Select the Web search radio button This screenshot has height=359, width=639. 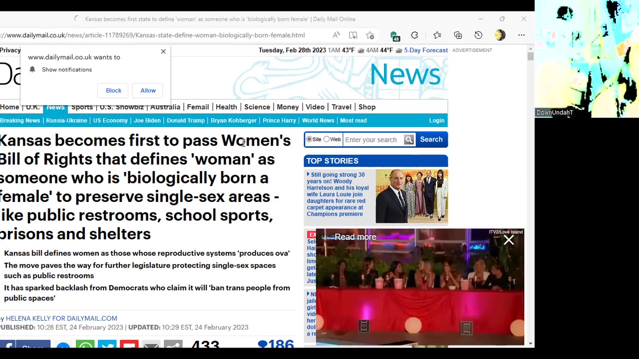(326, 139)
